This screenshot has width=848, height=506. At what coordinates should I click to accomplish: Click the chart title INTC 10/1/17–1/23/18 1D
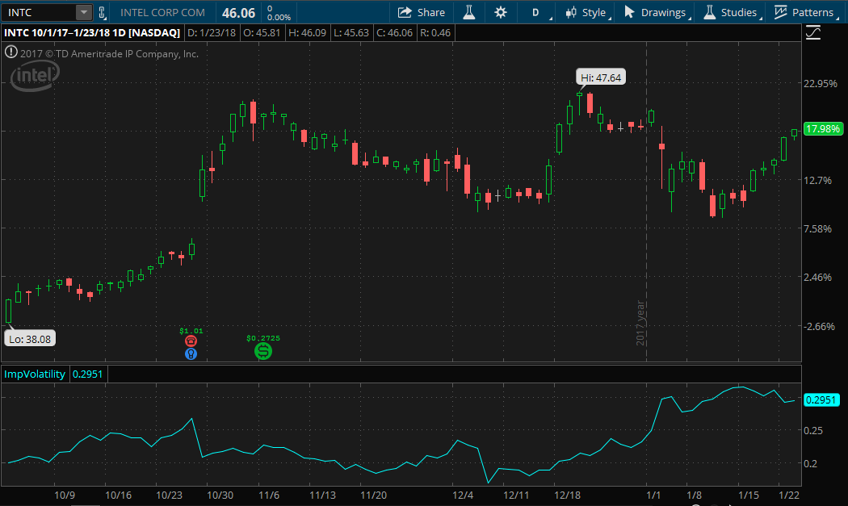point(92,33)
